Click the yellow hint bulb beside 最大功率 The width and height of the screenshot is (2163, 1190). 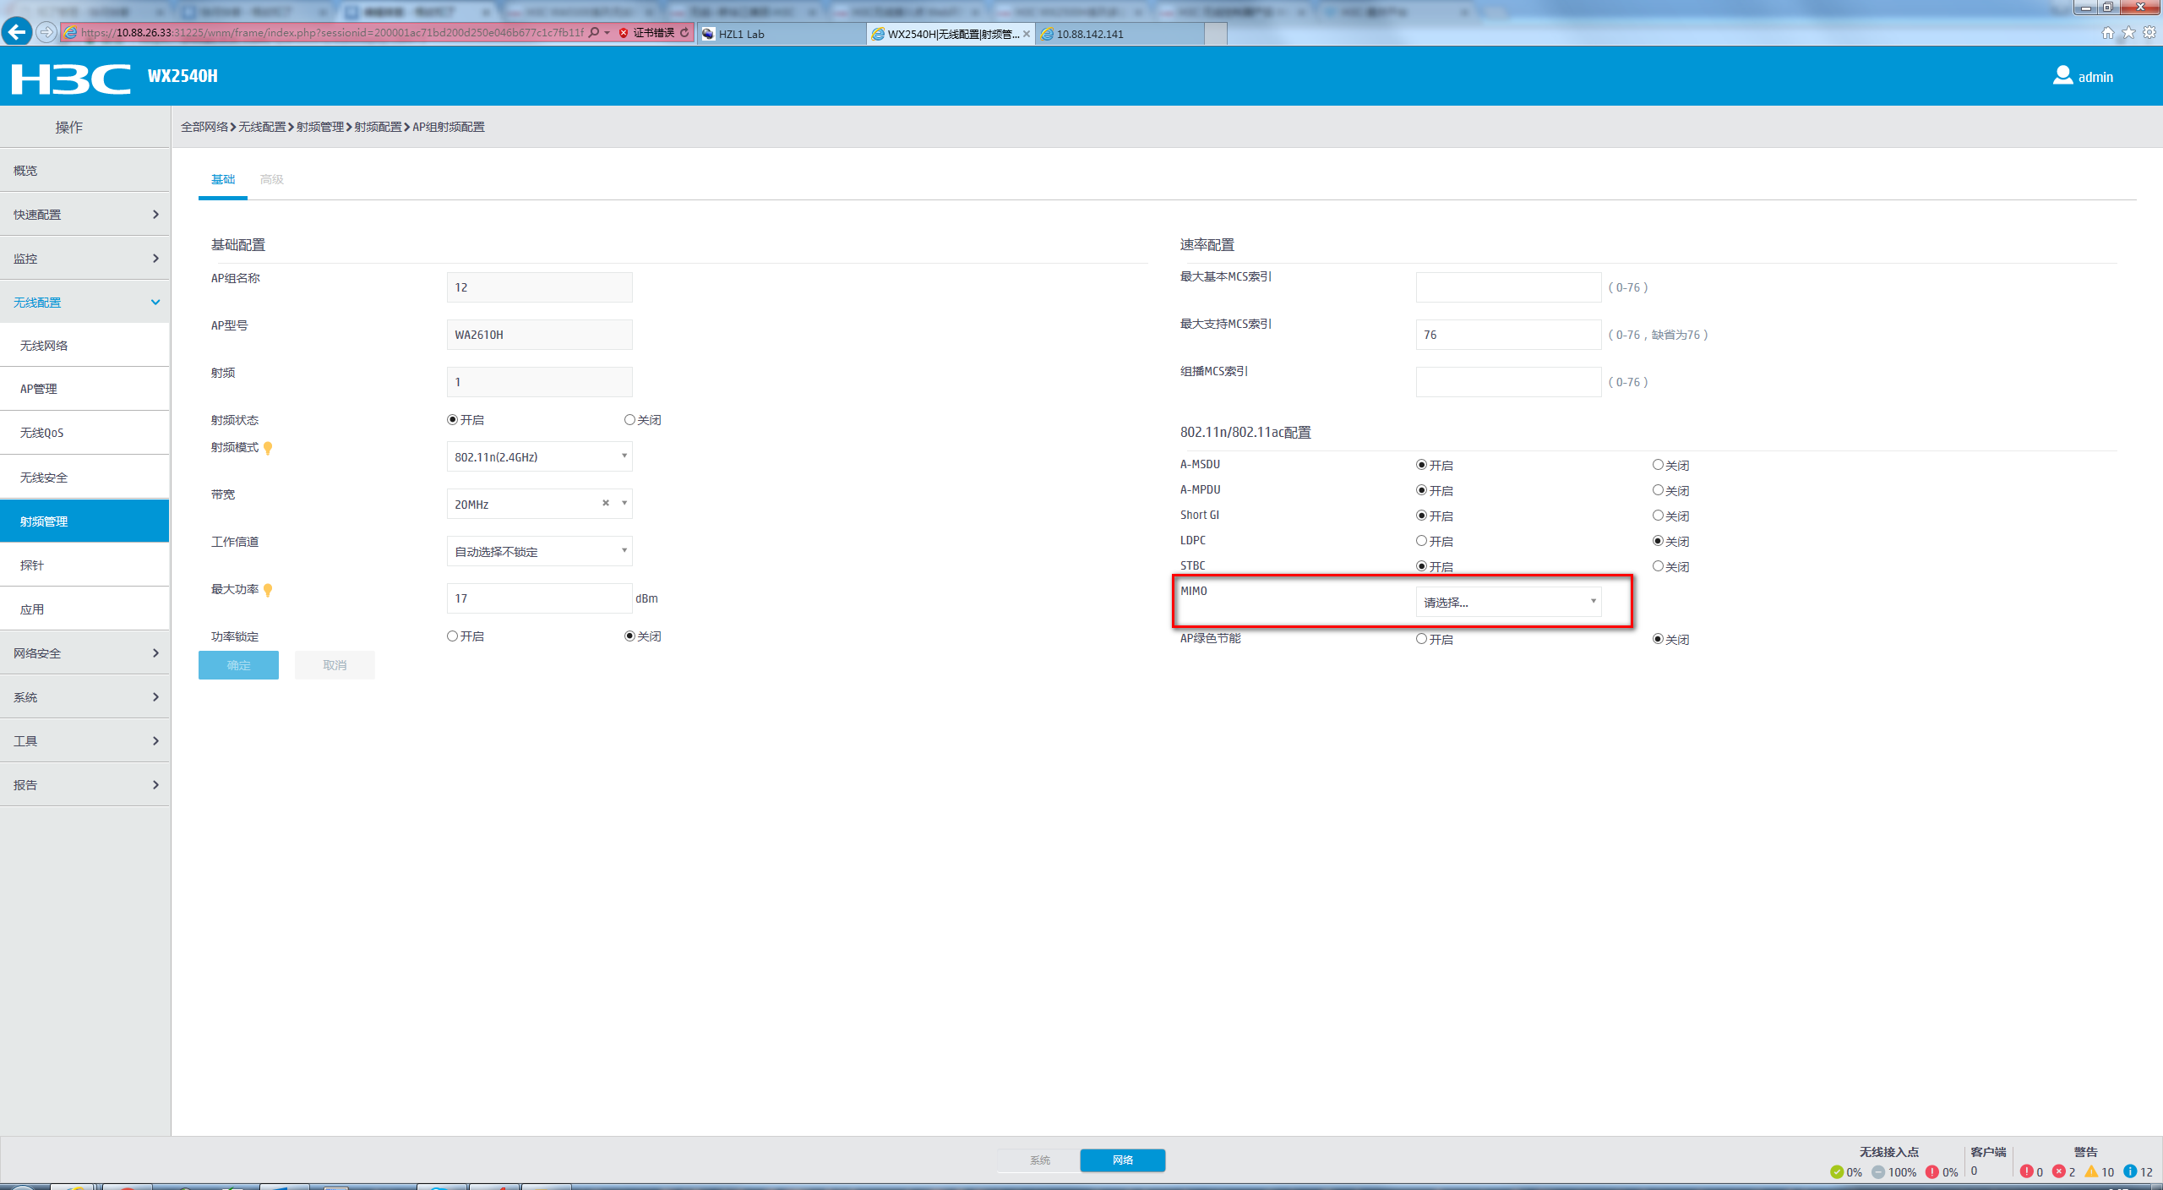(x=268, y=590)
